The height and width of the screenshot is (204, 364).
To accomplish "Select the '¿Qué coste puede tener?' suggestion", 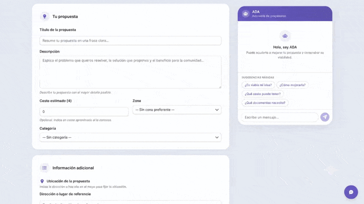I will [262, 94].
